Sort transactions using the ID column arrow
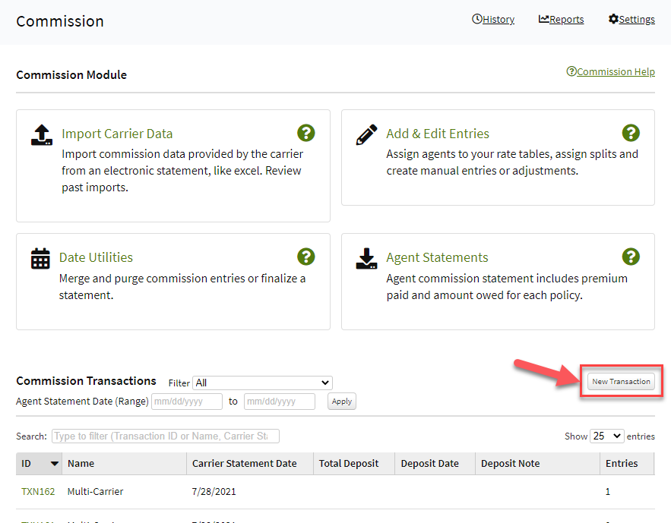 click(53, 463)
